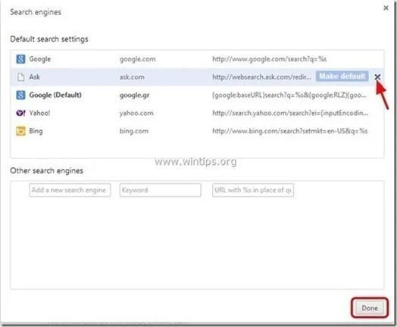Viewport: 397px width, 327px height.
Task: Click the URL with %s input field
Action: tap(253, 190)
